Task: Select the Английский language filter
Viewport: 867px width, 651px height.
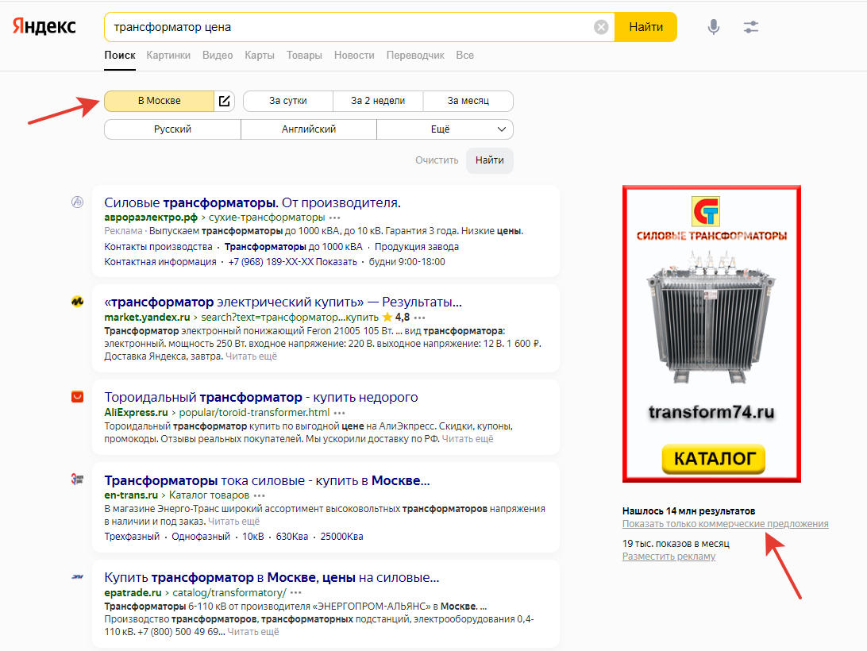Action: point(309,129)
